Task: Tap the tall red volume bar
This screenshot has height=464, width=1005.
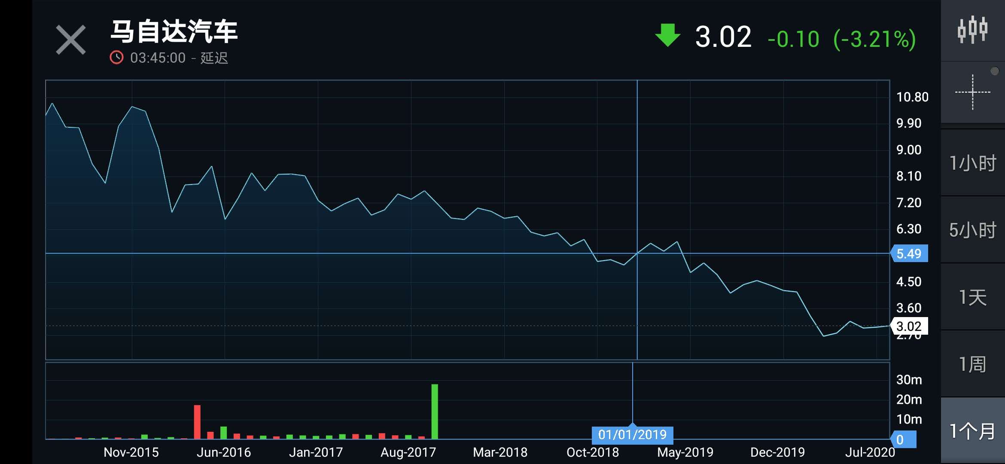Action: coord(197,421)
